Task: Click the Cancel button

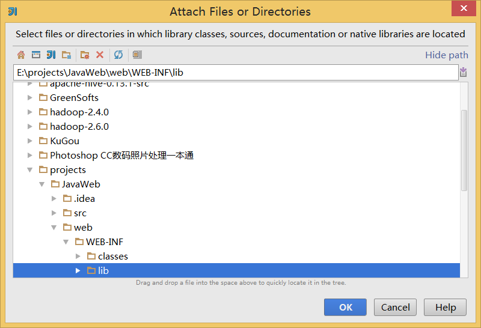Action: point(395,307)
